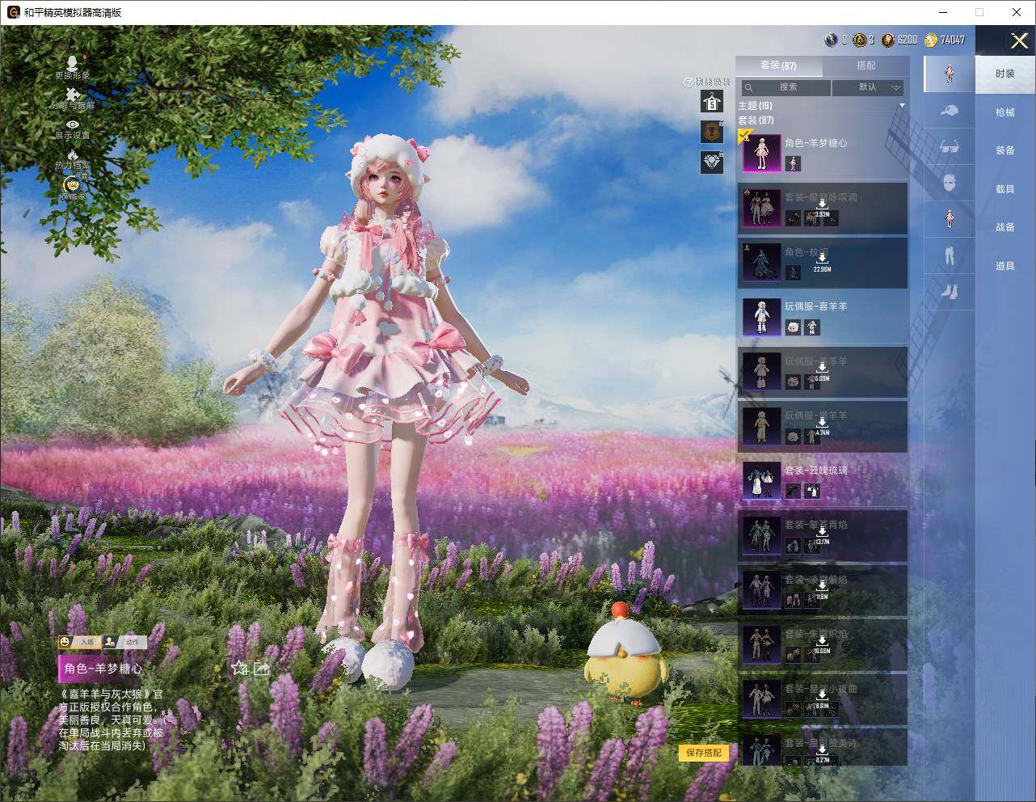Open the bronze shield emblem icon
This screenshot has width=1036, height=802.
712,132
